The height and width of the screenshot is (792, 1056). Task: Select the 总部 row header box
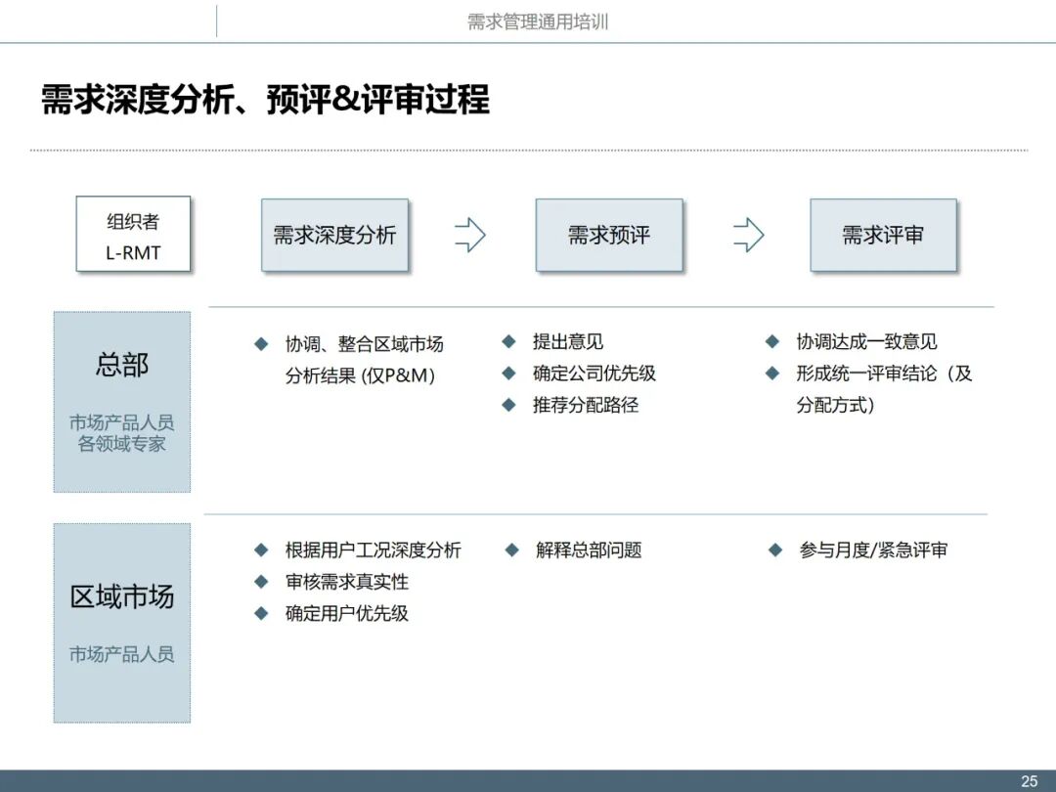point(121,401)
